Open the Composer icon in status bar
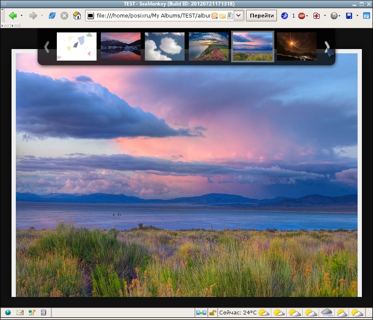The image size is (373, 320). tap(32, 312)
